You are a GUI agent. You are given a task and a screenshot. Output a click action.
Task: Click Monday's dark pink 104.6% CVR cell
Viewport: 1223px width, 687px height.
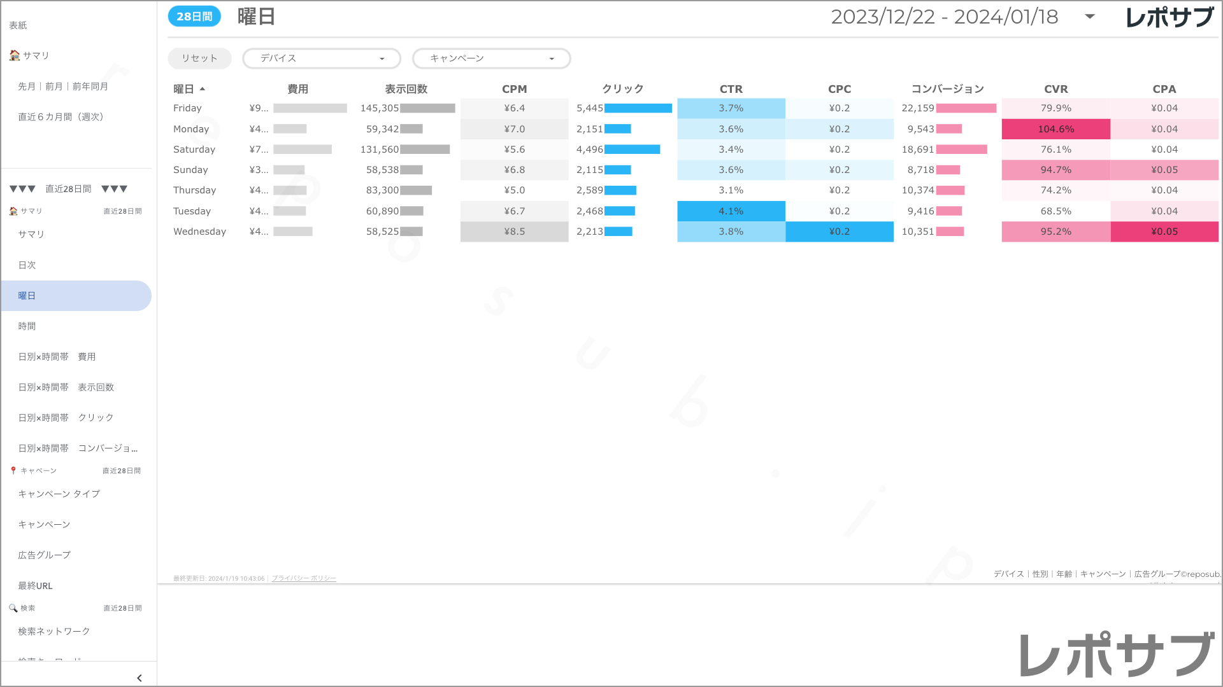pos(1055,129)
